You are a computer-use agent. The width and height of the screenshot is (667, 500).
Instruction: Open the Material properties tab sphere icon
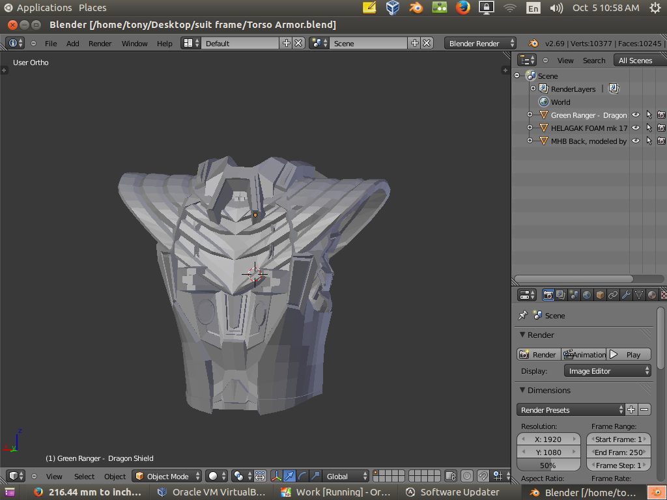pos(651,295)
